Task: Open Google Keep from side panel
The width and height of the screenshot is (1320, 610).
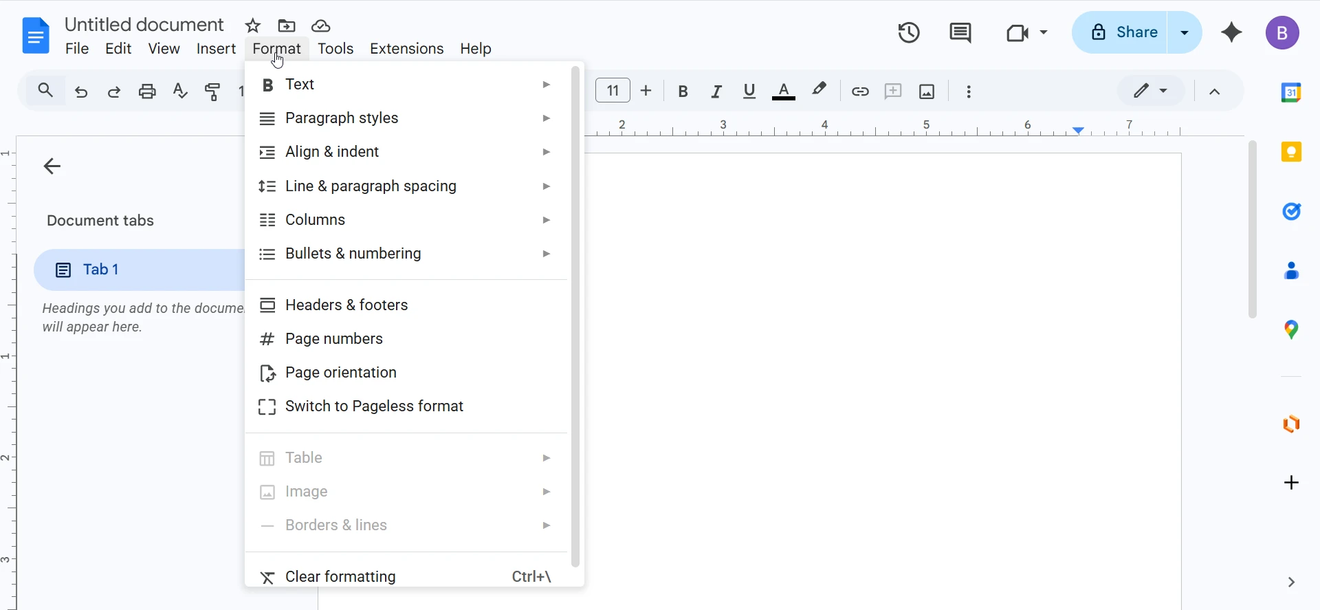Action: (x=1291, y=152)
